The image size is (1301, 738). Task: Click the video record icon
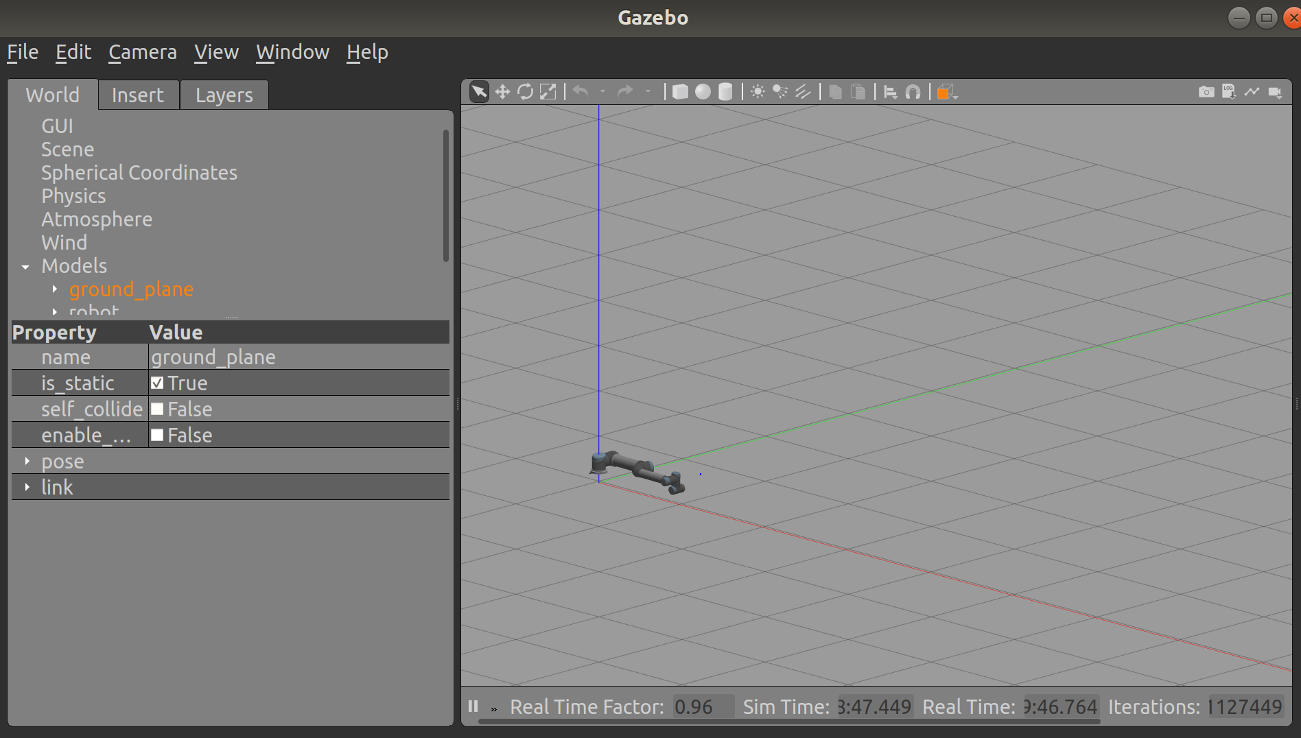pos(1275,92)
